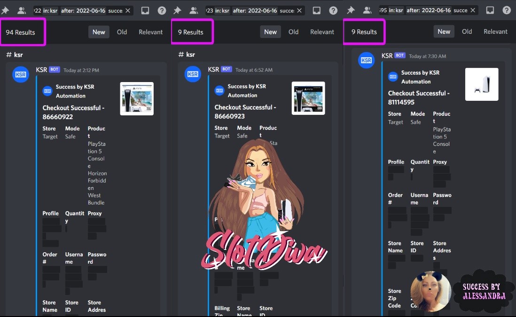Select Old sort tab in middle panel

294,32
